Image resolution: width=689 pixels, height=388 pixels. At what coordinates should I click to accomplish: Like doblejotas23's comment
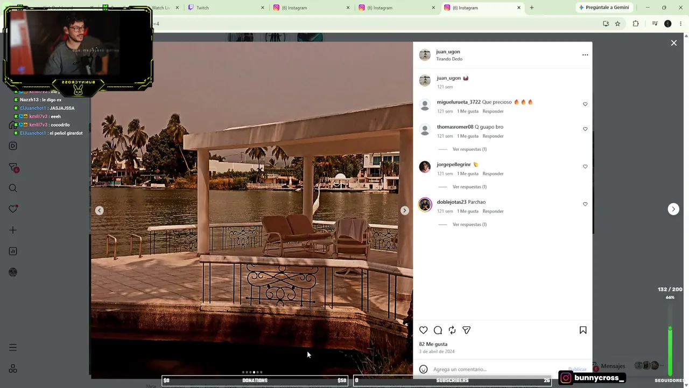(585, 204)
